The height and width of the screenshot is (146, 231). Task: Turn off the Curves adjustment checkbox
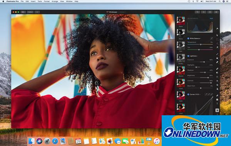[188, 95]
